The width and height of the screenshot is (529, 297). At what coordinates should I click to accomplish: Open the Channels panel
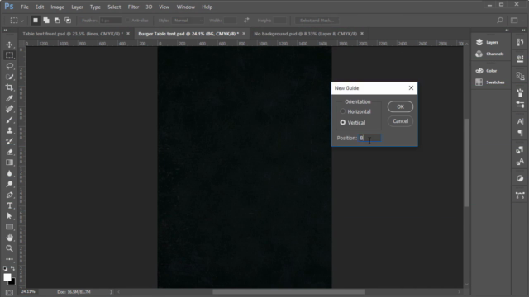(x=489, y=54)
